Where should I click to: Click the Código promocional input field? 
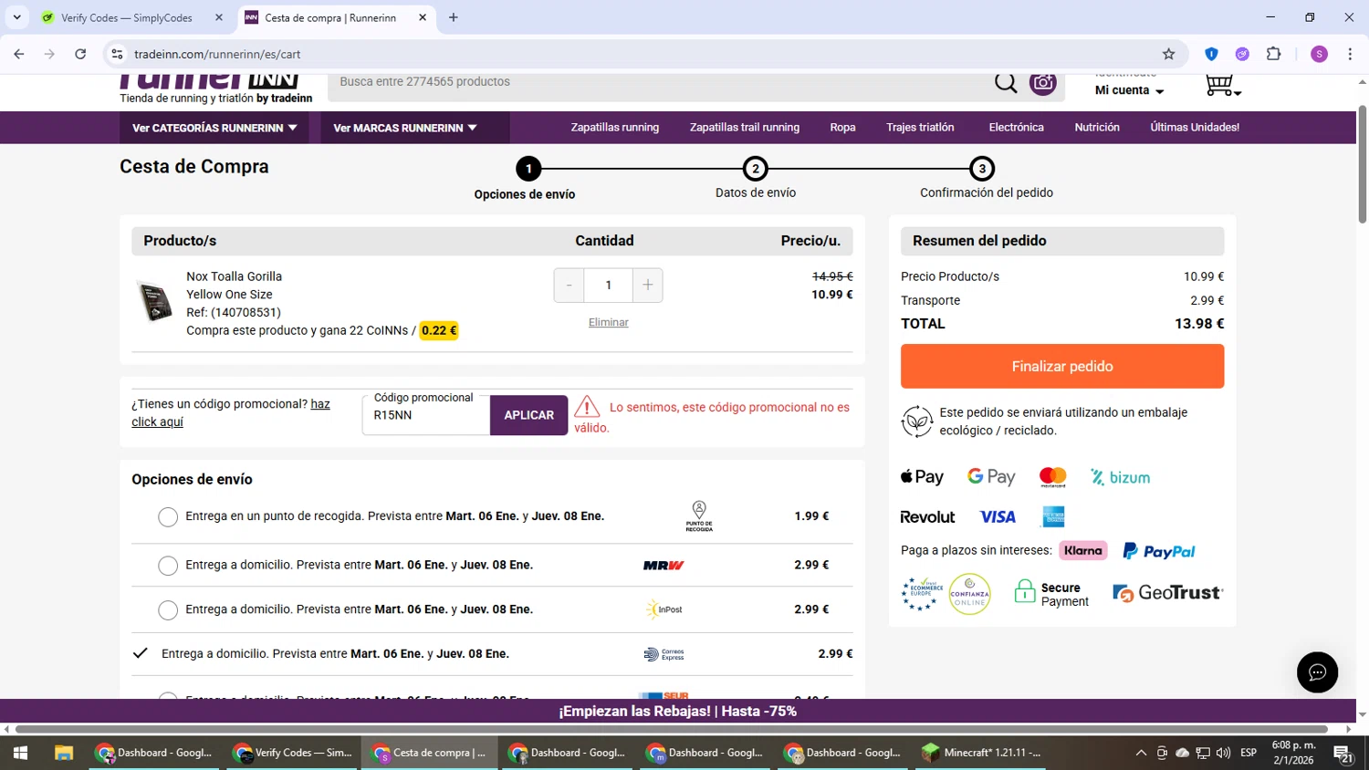pos(426,415)
